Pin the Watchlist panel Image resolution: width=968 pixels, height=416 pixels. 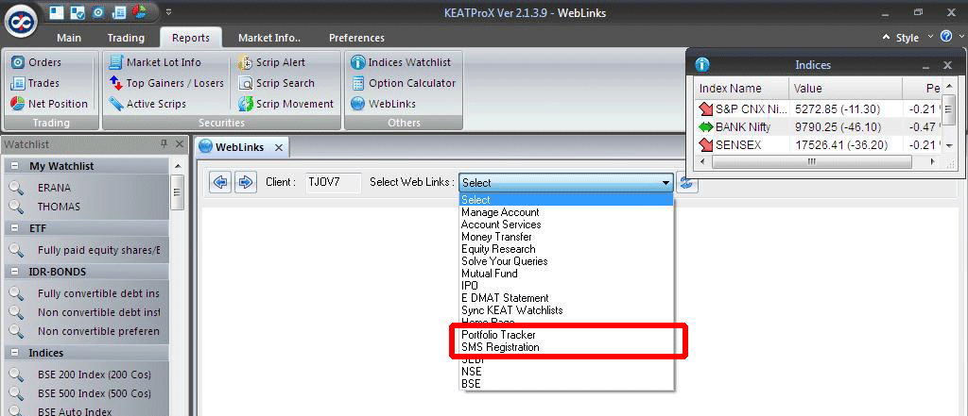coord(164,143)
